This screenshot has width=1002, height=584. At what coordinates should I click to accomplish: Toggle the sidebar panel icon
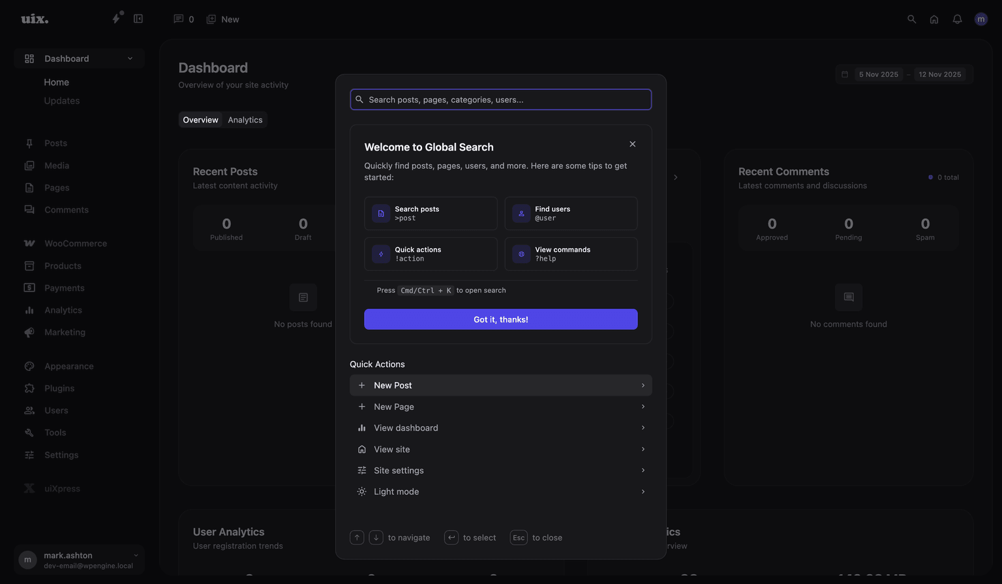pos(138,19)
